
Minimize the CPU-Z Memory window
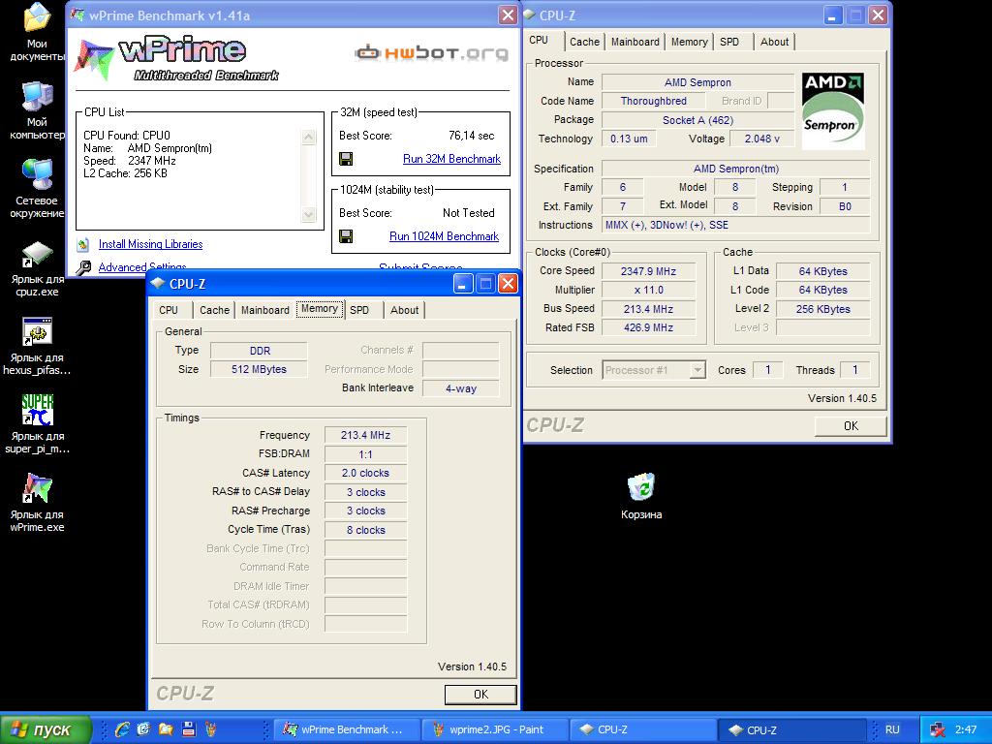pyautogui.click(x=463, y=284)
